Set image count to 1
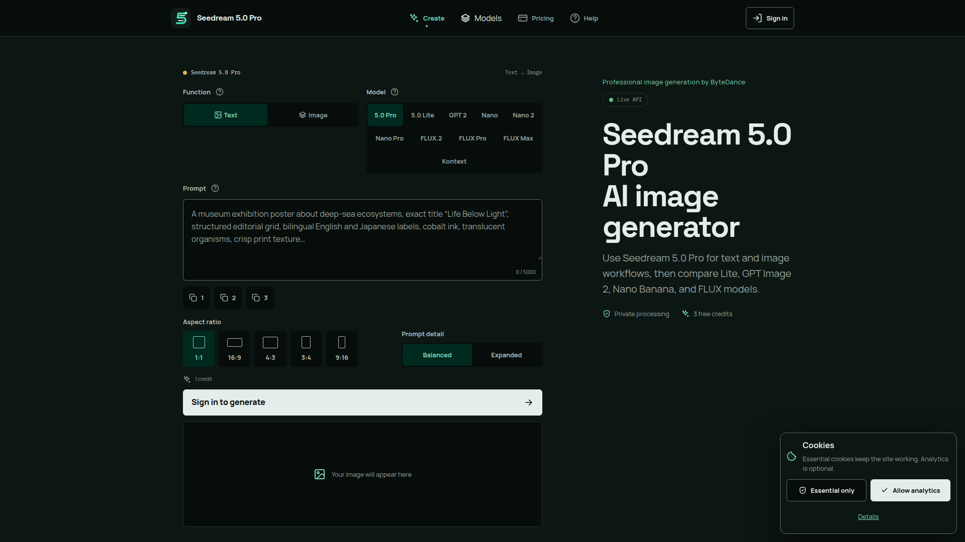The height and width of the screenshot is (542, 965). (x=197, y=298)
